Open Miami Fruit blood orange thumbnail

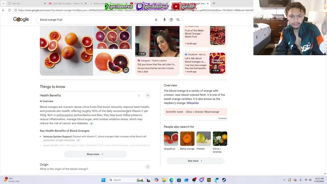pyautogui.click(x=218, y=36)
